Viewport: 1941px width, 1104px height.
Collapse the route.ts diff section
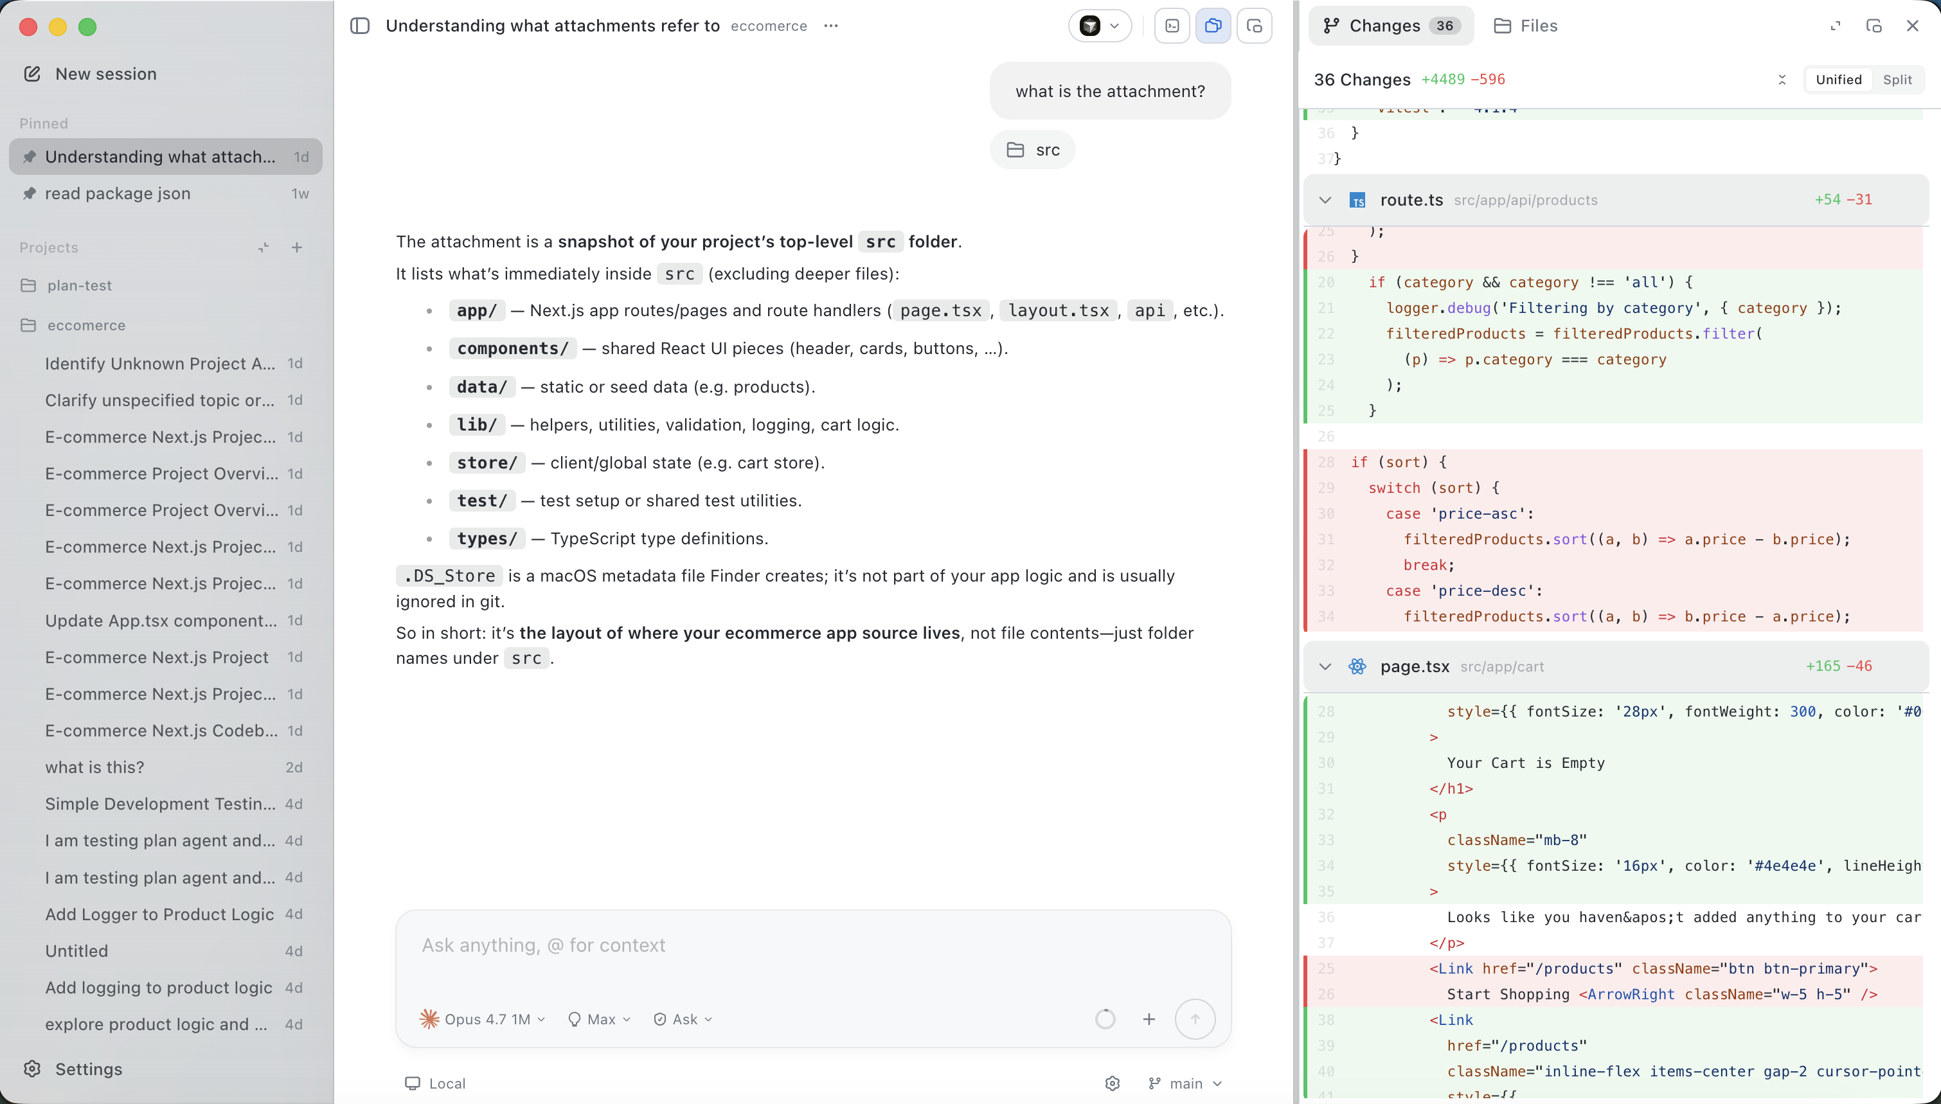point(1325,200)
